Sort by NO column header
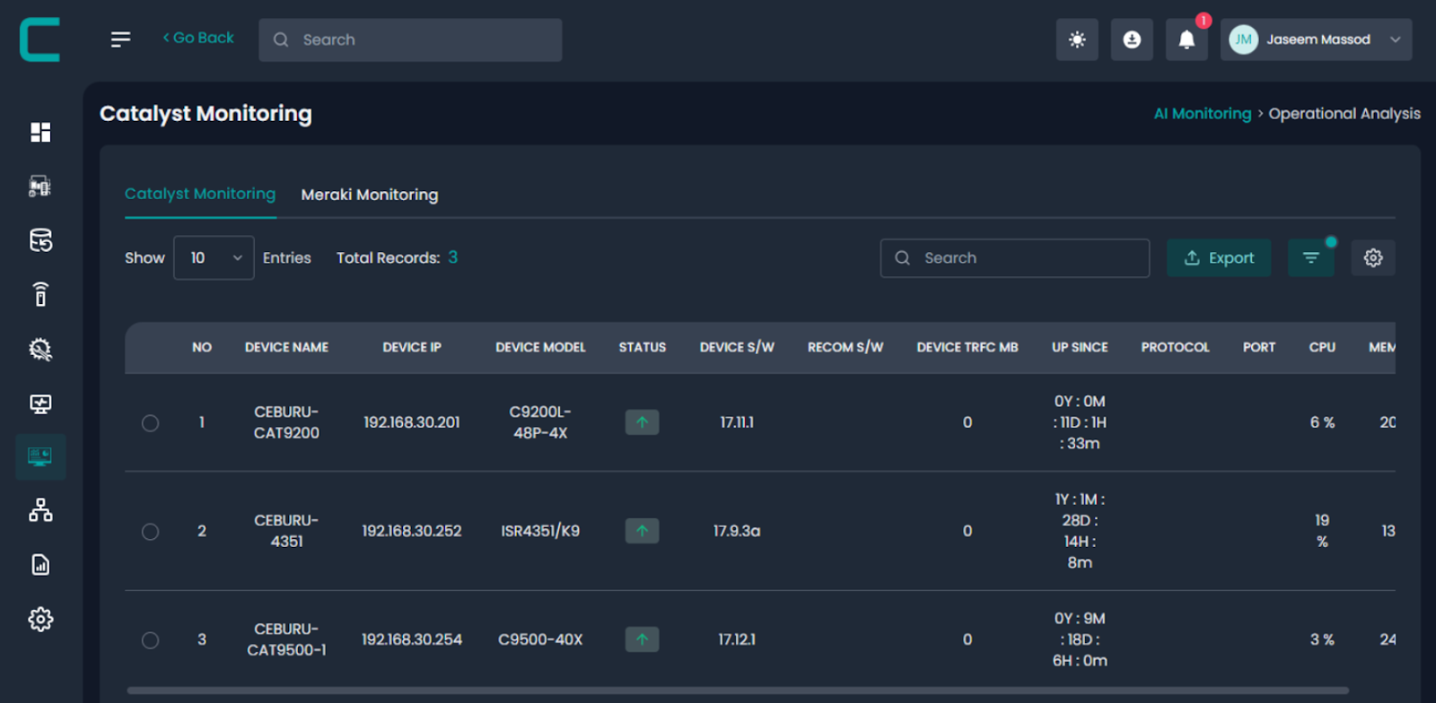This screenshot has height=703, width=1436. coord(202,347)
